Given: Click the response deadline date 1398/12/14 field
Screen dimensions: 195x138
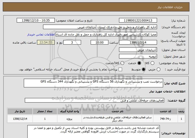Looking at the screenshot, I should [x=138, y=42].
